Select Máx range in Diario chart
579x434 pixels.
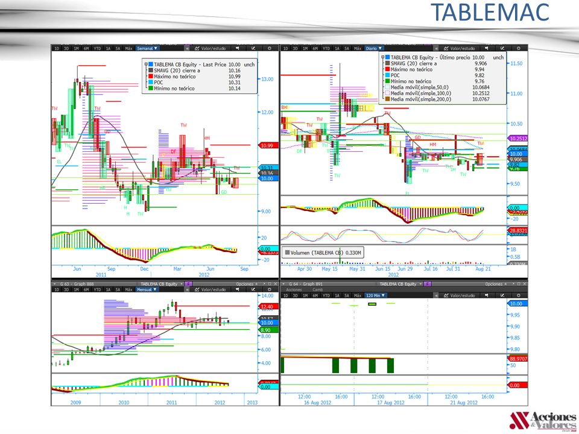click(358, 48)
